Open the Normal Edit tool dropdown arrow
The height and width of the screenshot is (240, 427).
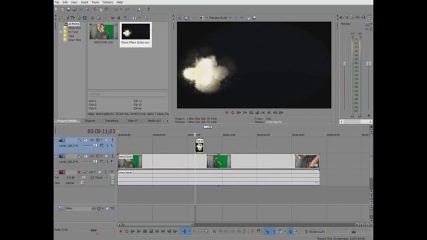click(189, 231)
